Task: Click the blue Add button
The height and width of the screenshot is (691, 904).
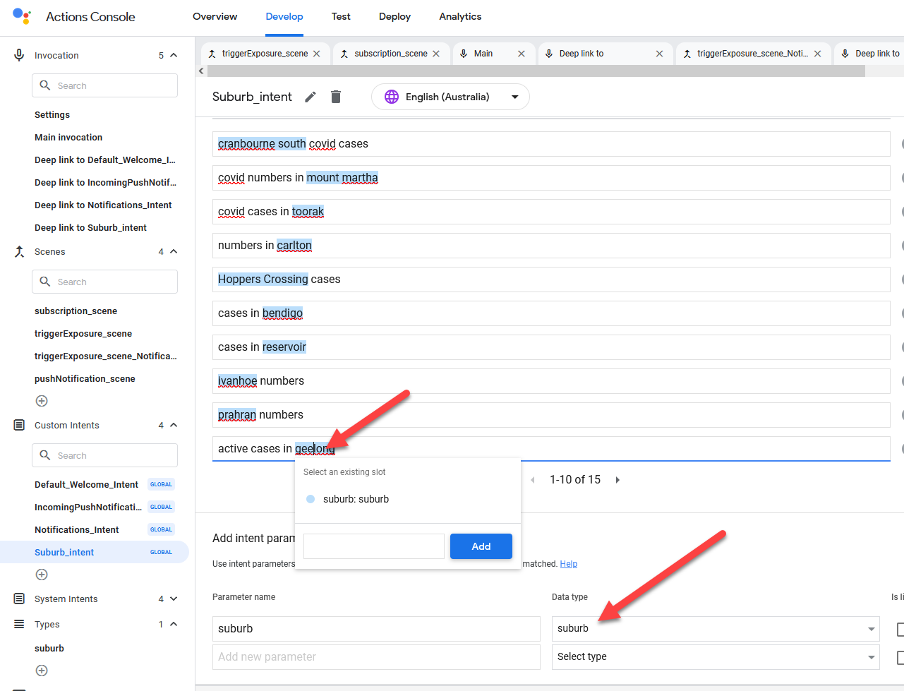Action: point(481,546)
